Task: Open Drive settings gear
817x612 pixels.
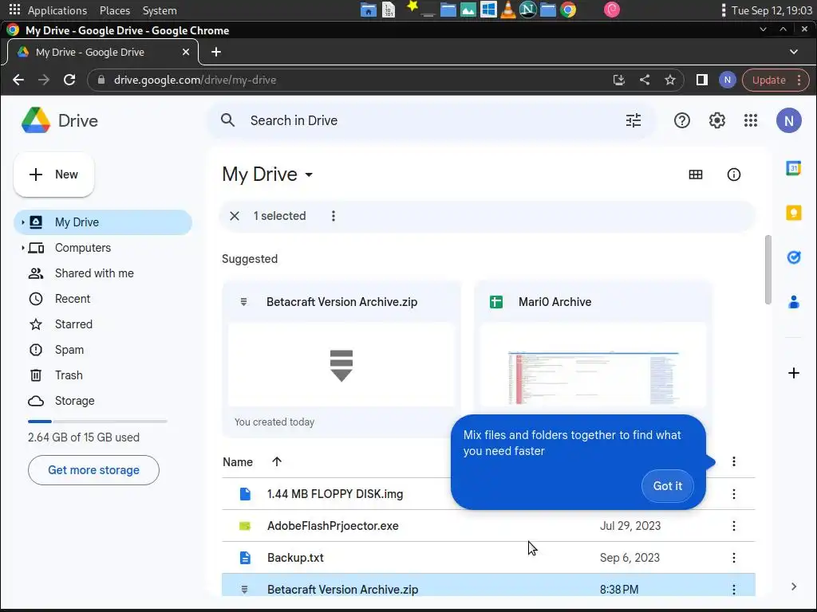Action: pyautogui.click(x=717, y=121)
